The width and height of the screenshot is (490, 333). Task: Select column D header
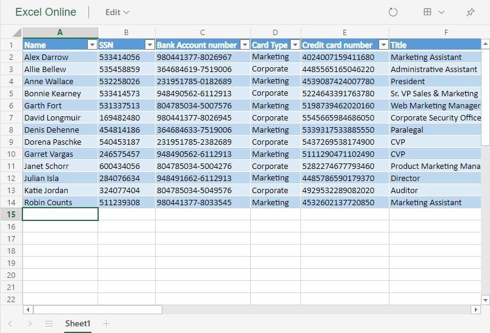click(275, 32)
